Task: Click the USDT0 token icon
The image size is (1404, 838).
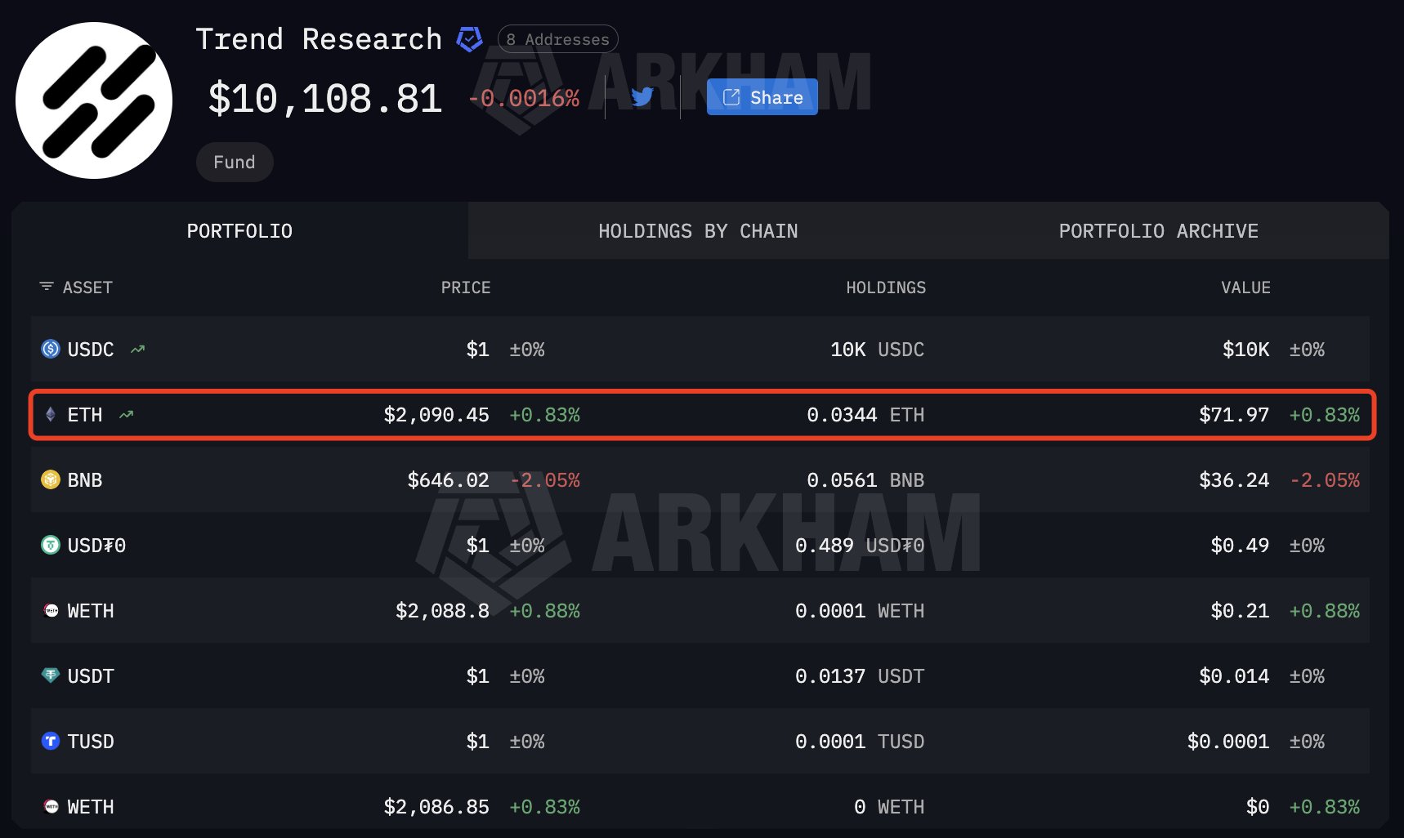Action: tap(51, 545)
